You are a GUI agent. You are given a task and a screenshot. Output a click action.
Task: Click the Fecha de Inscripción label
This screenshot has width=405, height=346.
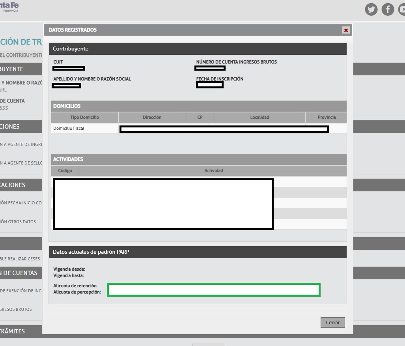220,79
